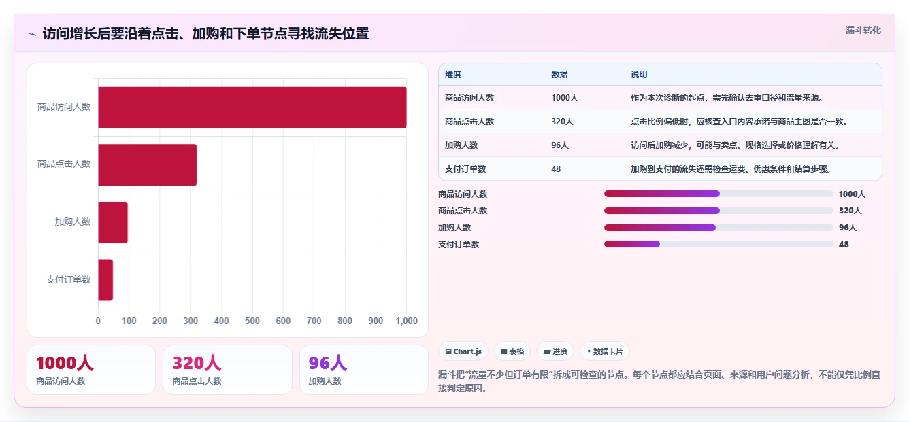Click the 表格 tag chip
Viewport: 909px width, 422px height.
[x=512, y=351]
